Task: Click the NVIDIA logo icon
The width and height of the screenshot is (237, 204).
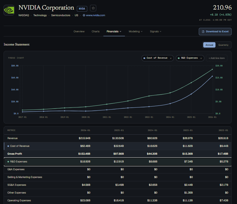Action: click(9, 10)
